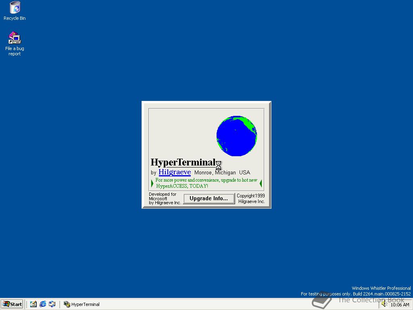Screen dimensions: 413x310
Task: Follow the Hilgraeve hyperlink
Action: [x=175, y=172]
